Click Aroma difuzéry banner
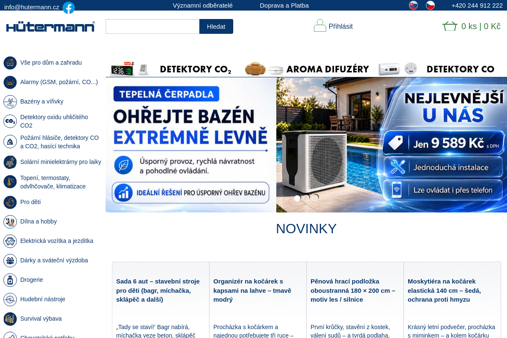 pyautogui.click(x=308, y=69)
